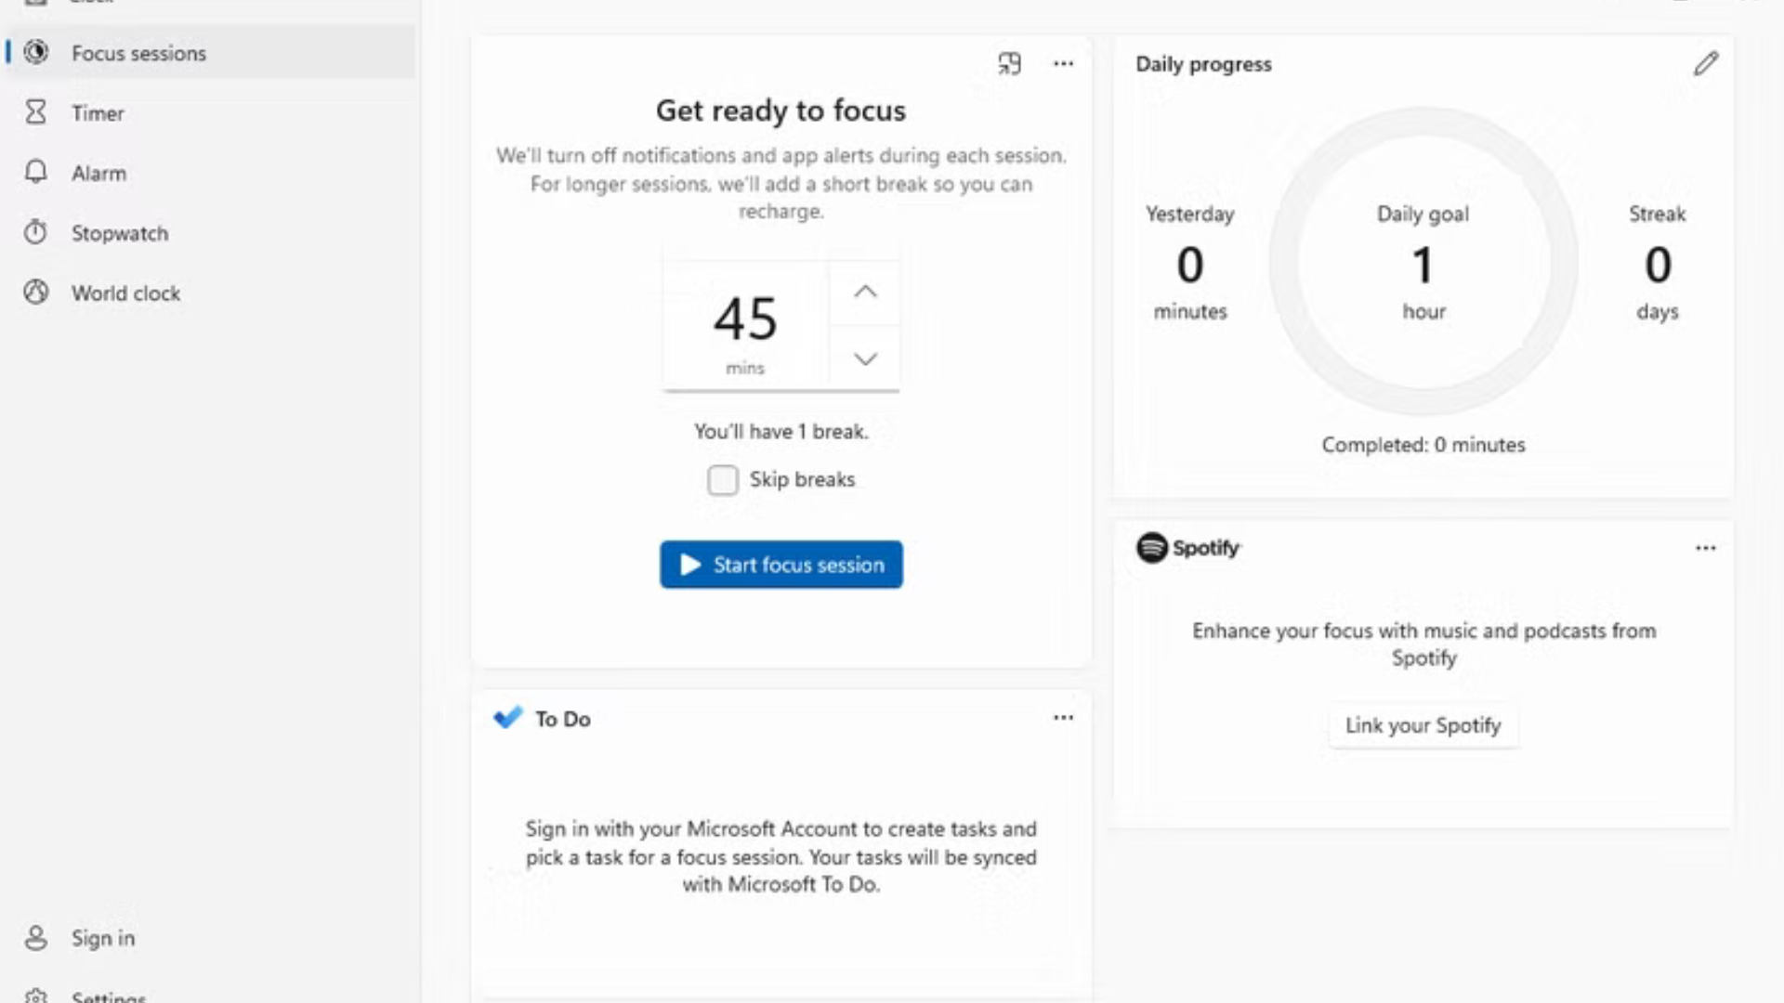
Task: Open the To Do card's more options menu
Action: click(1063, 718)
